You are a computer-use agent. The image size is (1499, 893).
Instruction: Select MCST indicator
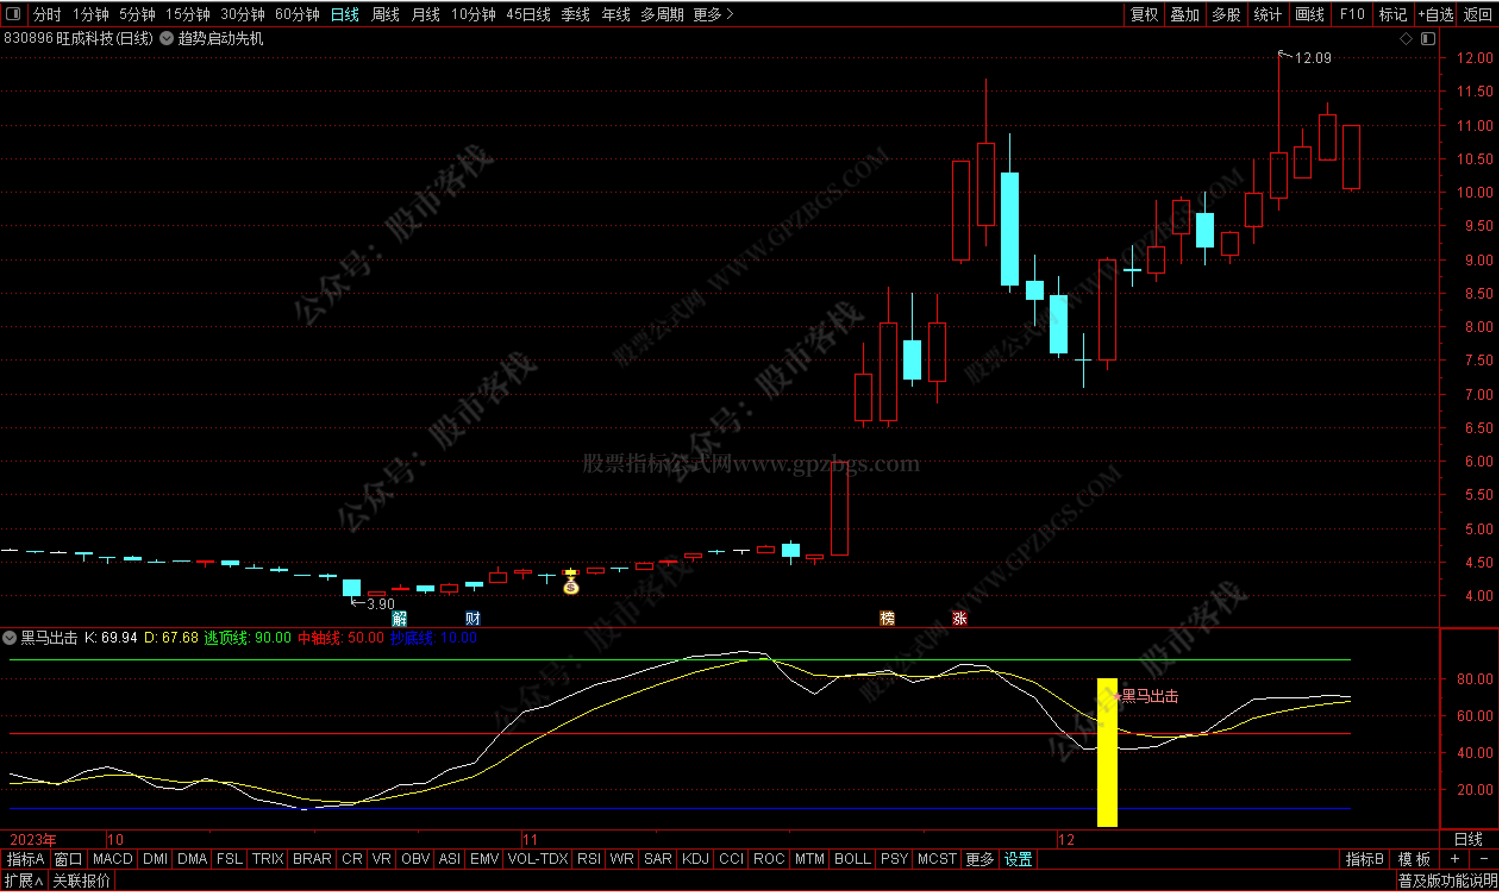(x=937, y=858)
